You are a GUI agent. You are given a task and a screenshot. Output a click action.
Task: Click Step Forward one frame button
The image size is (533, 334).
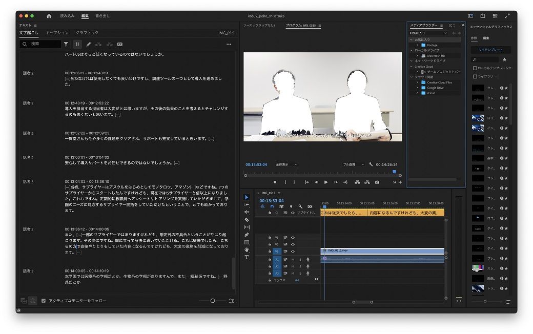pos(336,182)
